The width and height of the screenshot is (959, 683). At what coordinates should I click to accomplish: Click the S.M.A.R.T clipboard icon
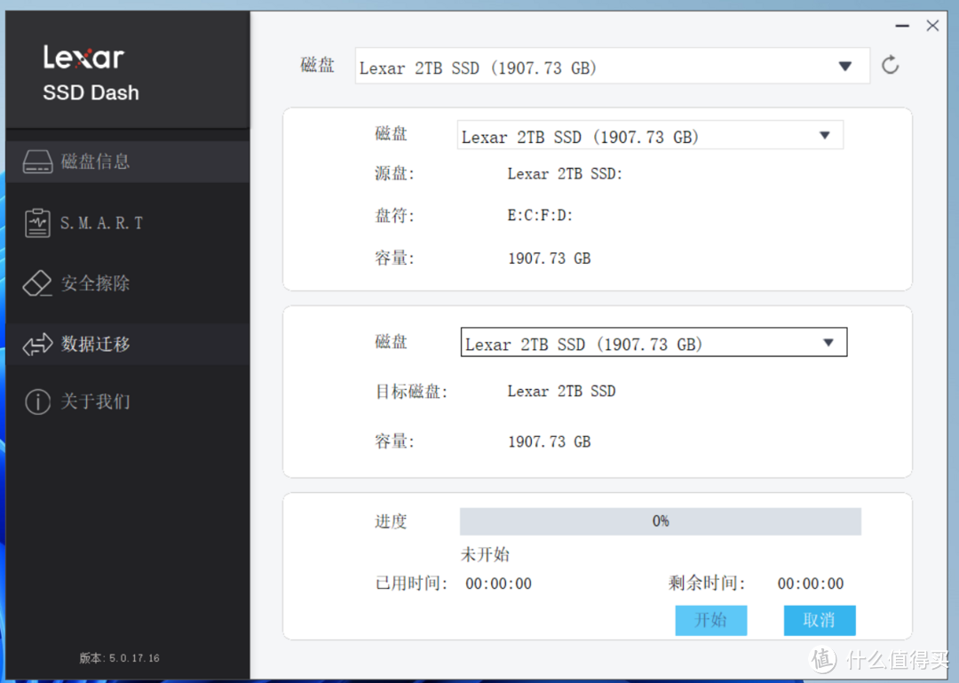click(x=37, y=223)
